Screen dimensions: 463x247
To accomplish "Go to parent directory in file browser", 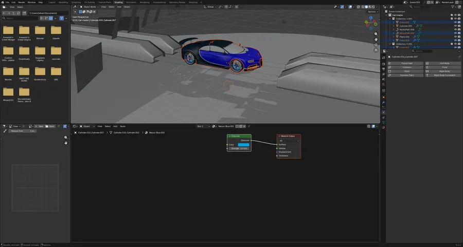I will coord(13,13).
